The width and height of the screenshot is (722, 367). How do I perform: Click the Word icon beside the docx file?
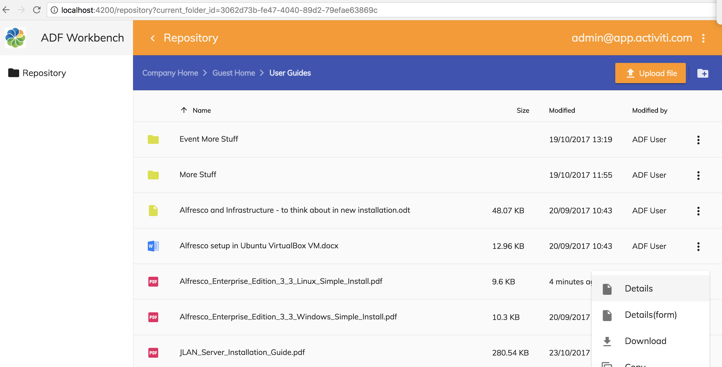point(153,246)
